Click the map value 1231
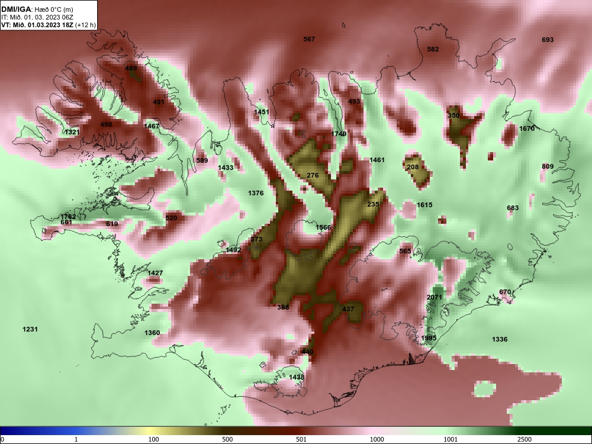 (x=30, y=329)
